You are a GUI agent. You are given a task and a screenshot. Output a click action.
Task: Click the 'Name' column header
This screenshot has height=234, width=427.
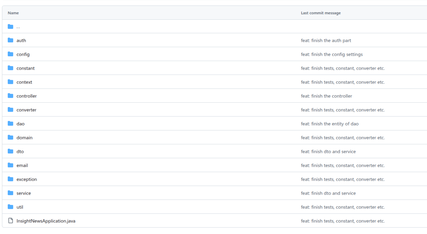[x=13, y=13]
